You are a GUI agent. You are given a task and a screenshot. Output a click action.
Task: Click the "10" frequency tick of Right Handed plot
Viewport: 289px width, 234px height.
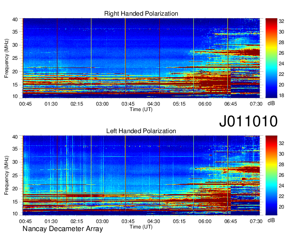pos(15,96)
